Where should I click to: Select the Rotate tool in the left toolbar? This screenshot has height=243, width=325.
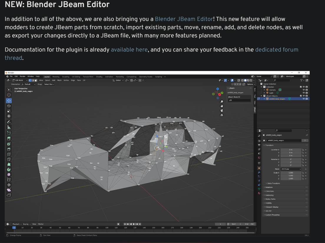click(x=9, y=106)
